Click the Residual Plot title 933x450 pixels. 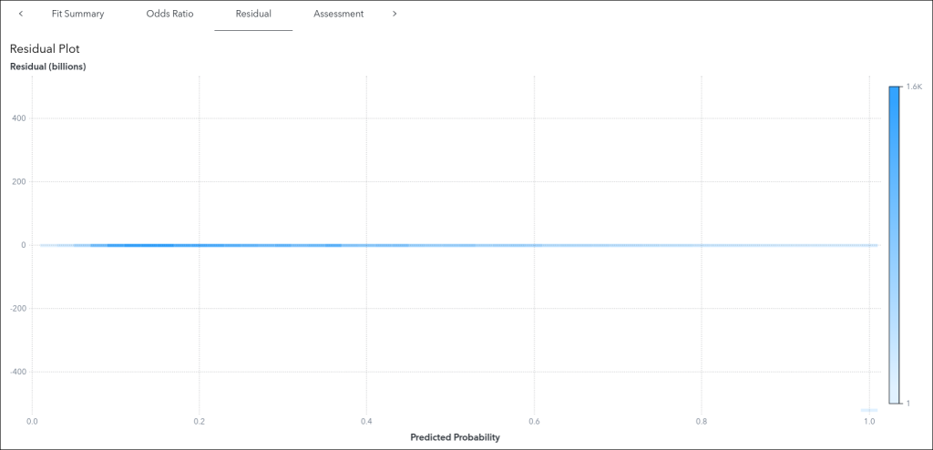pos(46,48)
